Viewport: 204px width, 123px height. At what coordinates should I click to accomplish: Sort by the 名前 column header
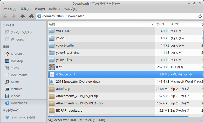tap(101, 24)
